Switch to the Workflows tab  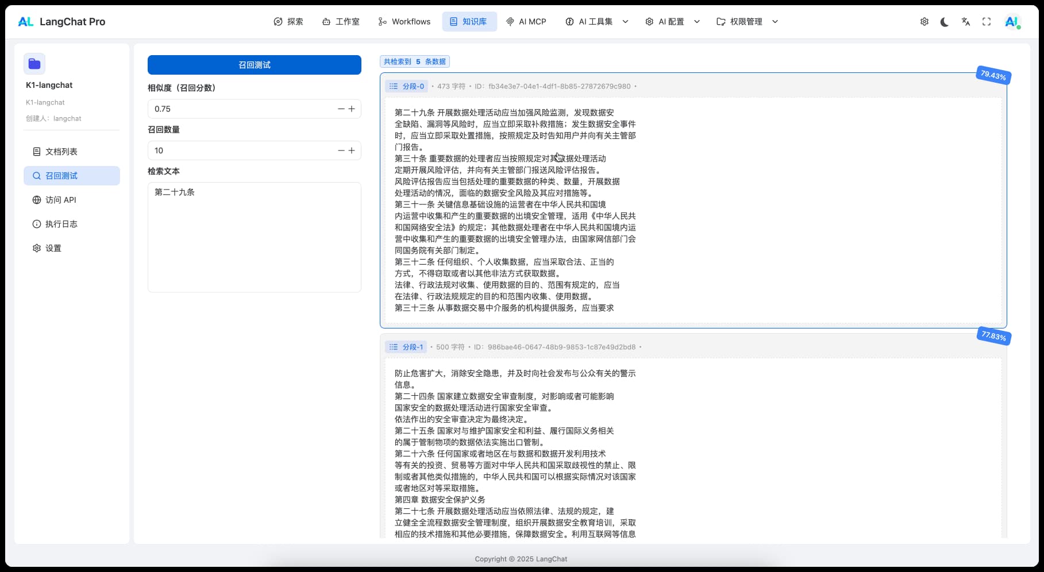click(x=404, y=22)
